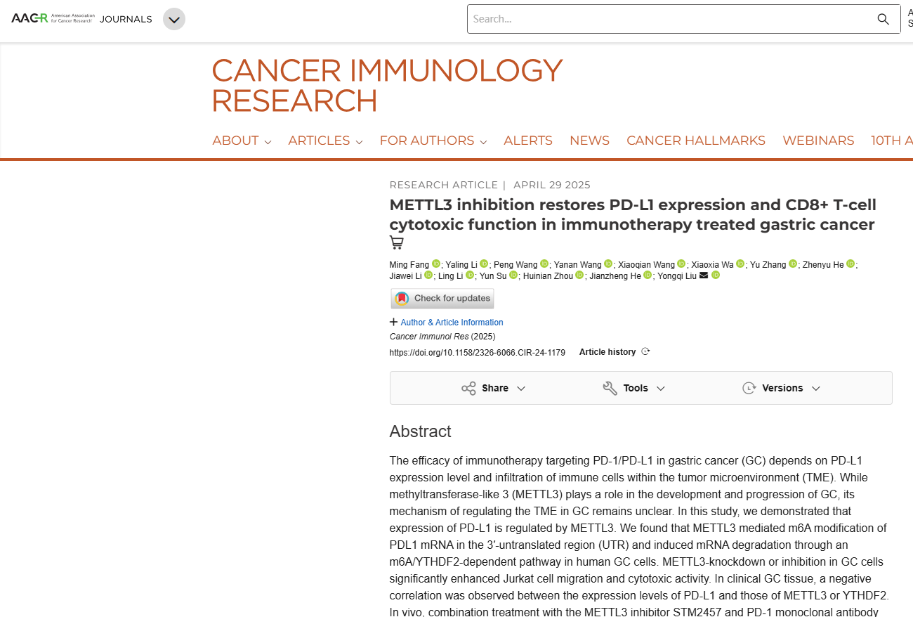Click the Check for updates button
This screenshot has height=617, width=913.
[442, 299]
